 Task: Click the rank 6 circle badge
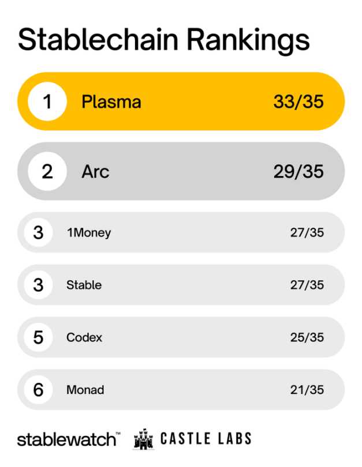point(38,390)
